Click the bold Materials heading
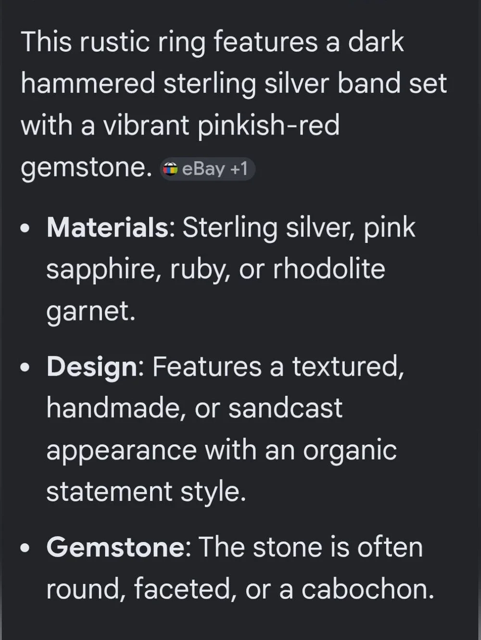Image resolution: width=481 pixels, height=640 pixels. point(107,227)
